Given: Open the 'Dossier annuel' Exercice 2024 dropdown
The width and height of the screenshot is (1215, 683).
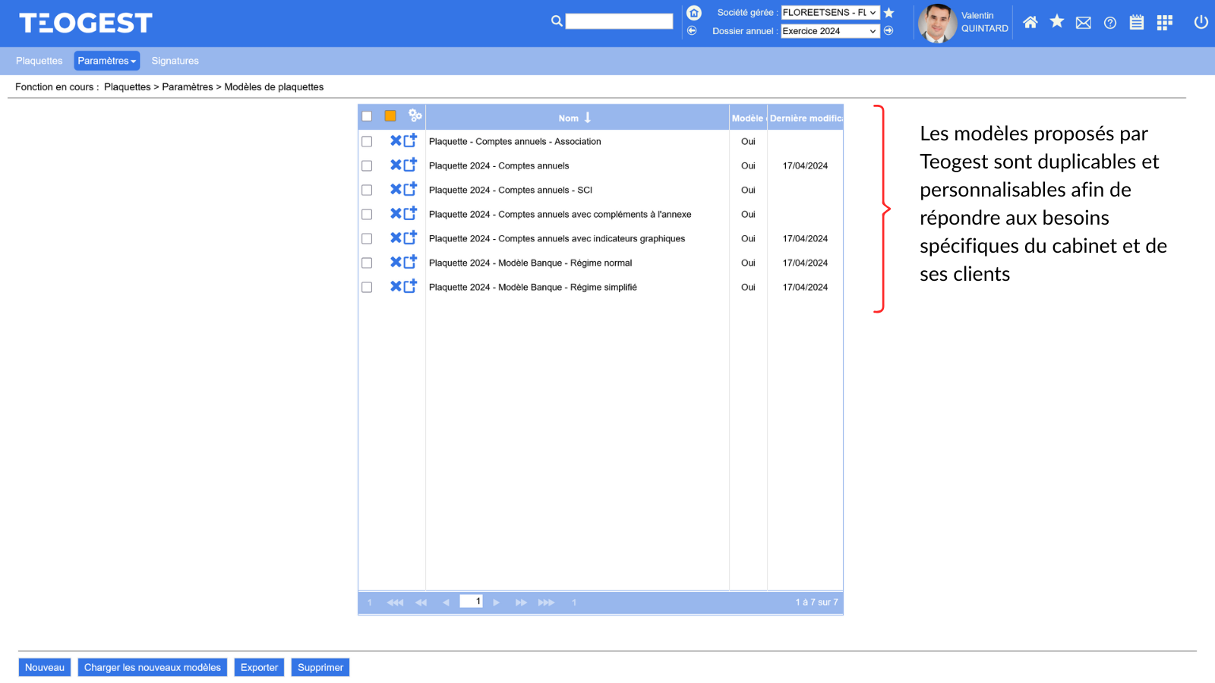Looking at the screenshot, I should 830,31.
